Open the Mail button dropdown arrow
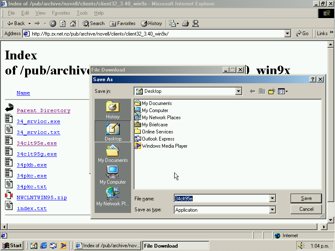The width and height of the screenshot is (335, 251). [178, 23]
